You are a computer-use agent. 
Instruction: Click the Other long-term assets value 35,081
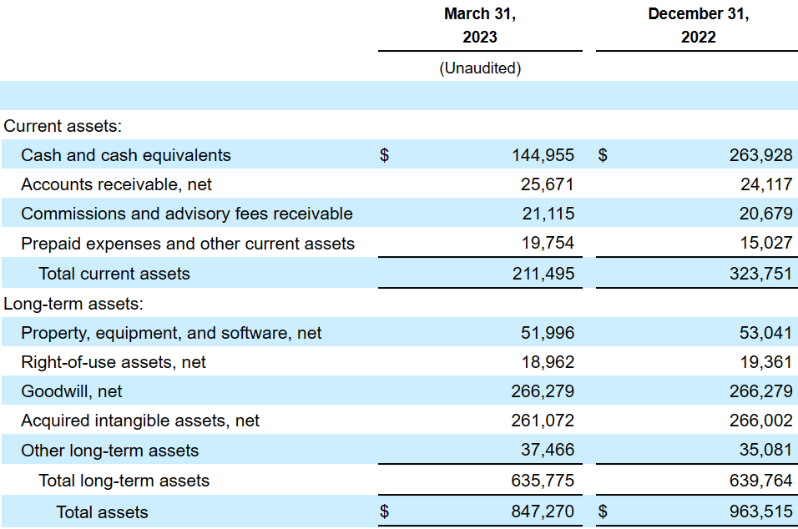click(765, 451)
